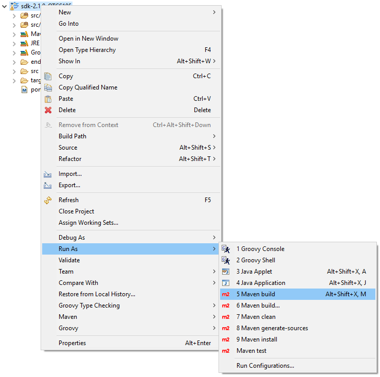
Task: Collapse the sdk-2.1 project tree node
Action: (x=5, y=6)
